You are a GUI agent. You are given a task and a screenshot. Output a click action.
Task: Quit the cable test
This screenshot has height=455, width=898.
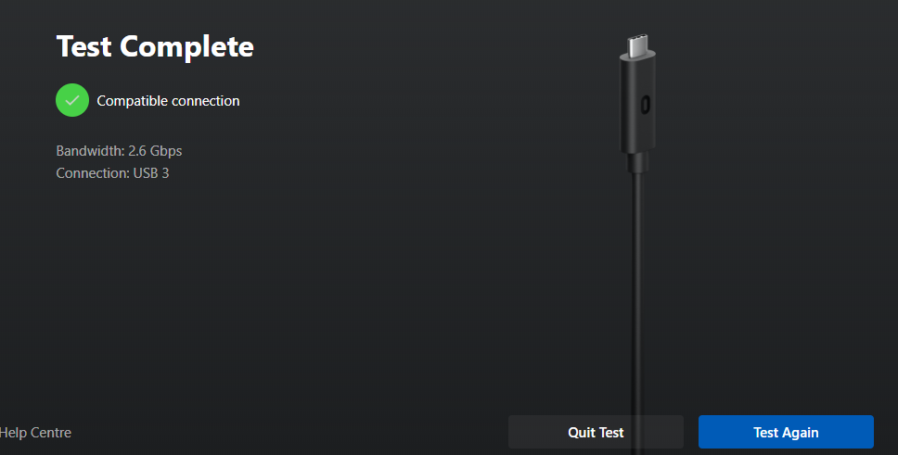click(596, 432)
